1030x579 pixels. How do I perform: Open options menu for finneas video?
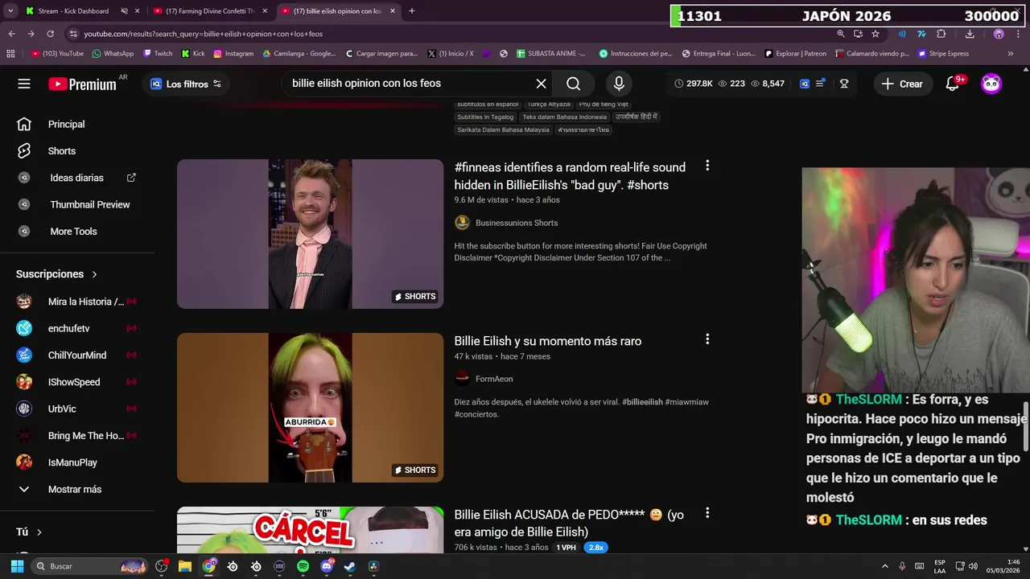pos(707,166)
